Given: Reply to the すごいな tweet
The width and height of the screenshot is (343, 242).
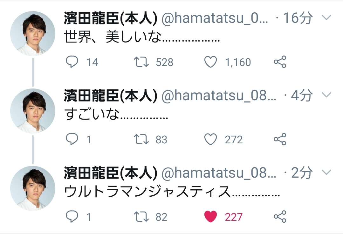Looking at the screenshot, I should [x=72, y=139].
